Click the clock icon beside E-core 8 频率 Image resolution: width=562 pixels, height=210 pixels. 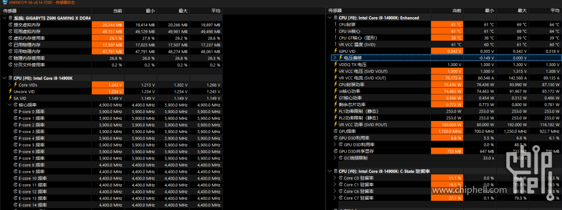(15, 165)
